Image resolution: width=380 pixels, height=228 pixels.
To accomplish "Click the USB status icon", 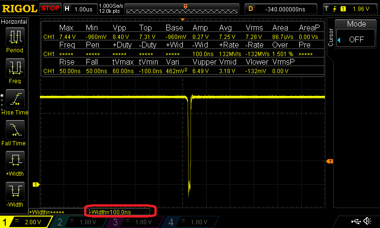I will coord(356,221).
